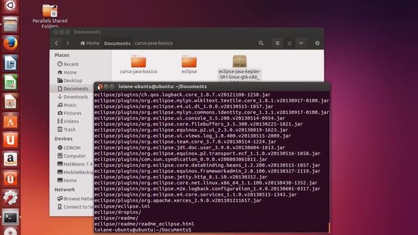Open Trash in Places sidebar
The width and height of the screenshot is (418, 235).
(x=67, y=129)
